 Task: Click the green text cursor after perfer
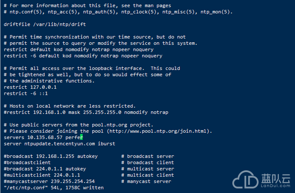81,137
